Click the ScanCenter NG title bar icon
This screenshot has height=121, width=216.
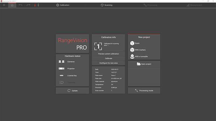coord(1,1)
